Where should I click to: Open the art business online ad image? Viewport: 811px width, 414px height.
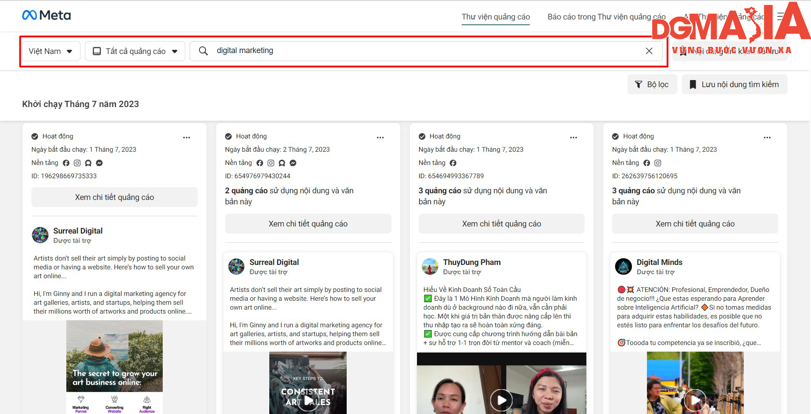point(115,367)
